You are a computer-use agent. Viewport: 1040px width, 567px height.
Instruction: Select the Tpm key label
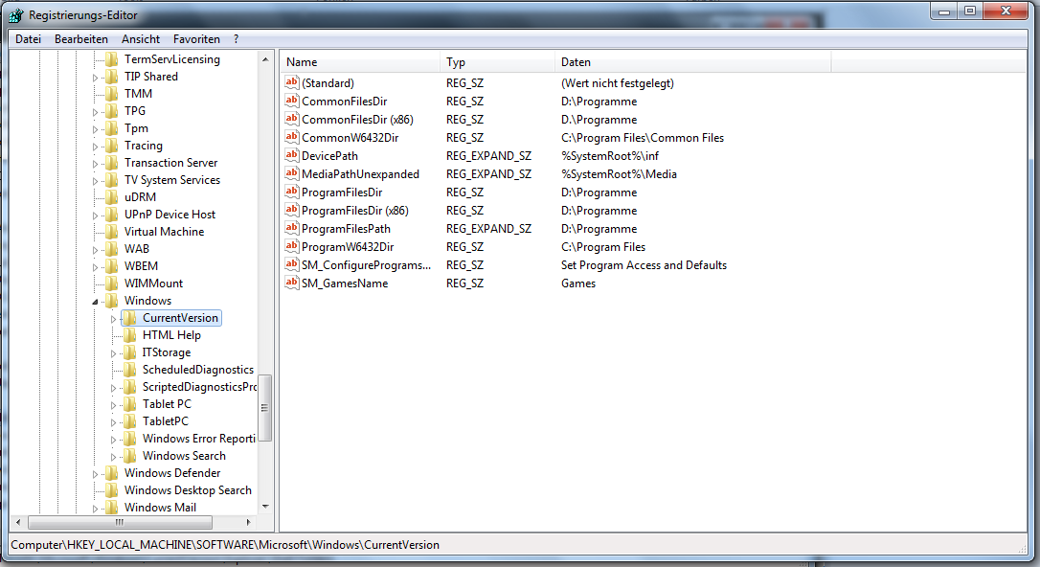pos(136,128)
